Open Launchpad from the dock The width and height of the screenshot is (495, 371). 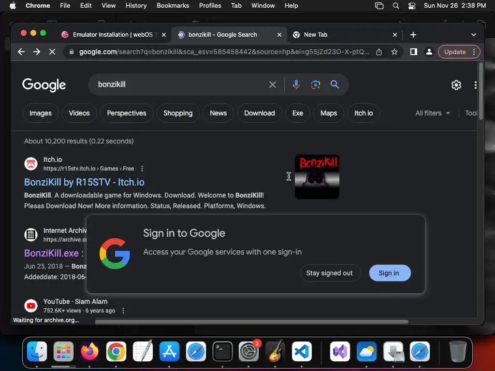(63, 351)
